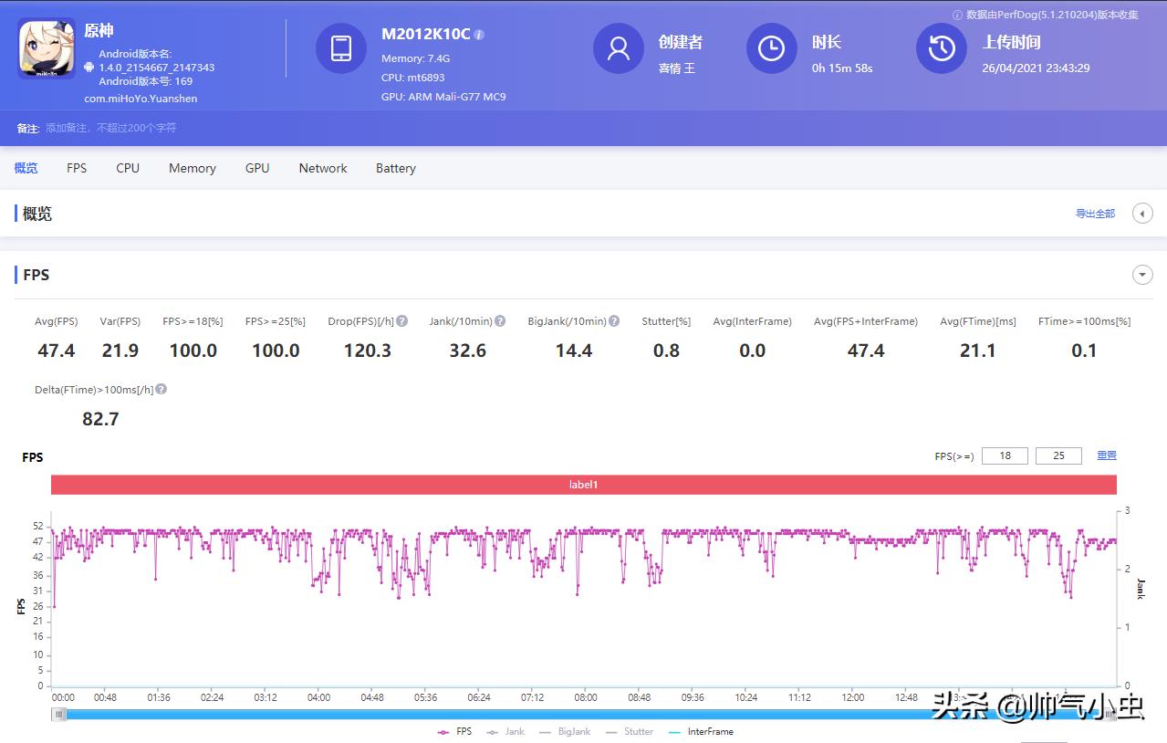Open the Battery tab
The height and width of the screenshot is (743, 1167).
[x=395, y=168]
